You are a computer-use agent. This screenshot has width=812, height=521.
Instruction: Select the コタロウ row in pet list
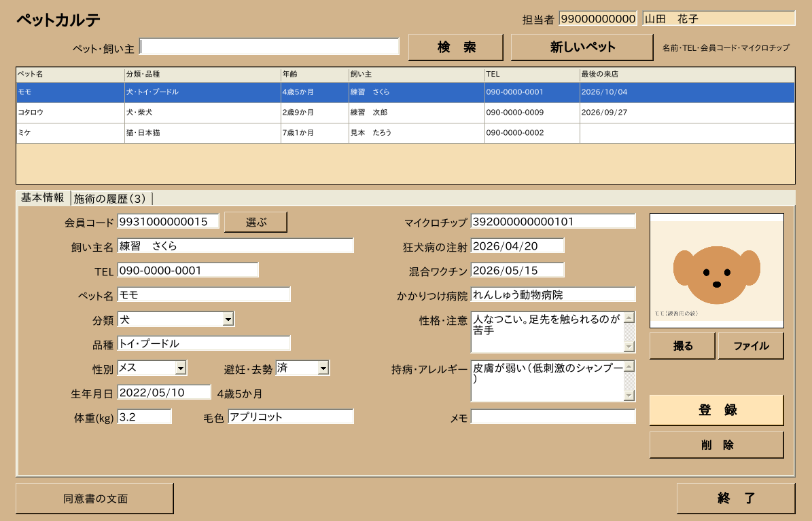[406, 113]
